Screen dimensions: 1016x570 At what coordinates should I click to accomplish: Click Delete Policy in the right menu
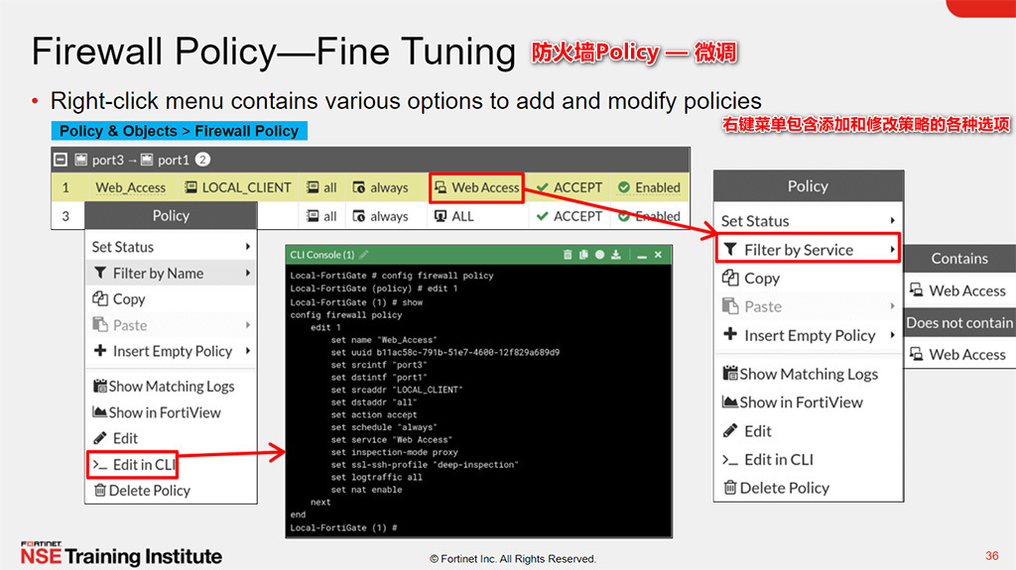808,488
